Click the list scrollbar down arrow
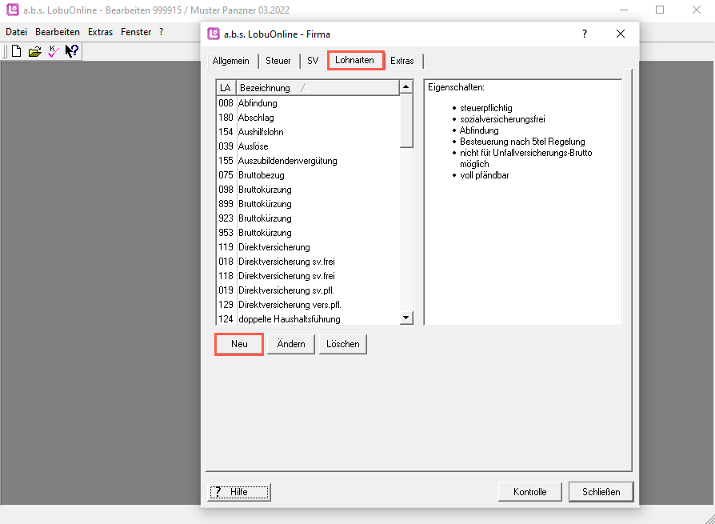Screen dimensions: 715x524 [406, 318]
